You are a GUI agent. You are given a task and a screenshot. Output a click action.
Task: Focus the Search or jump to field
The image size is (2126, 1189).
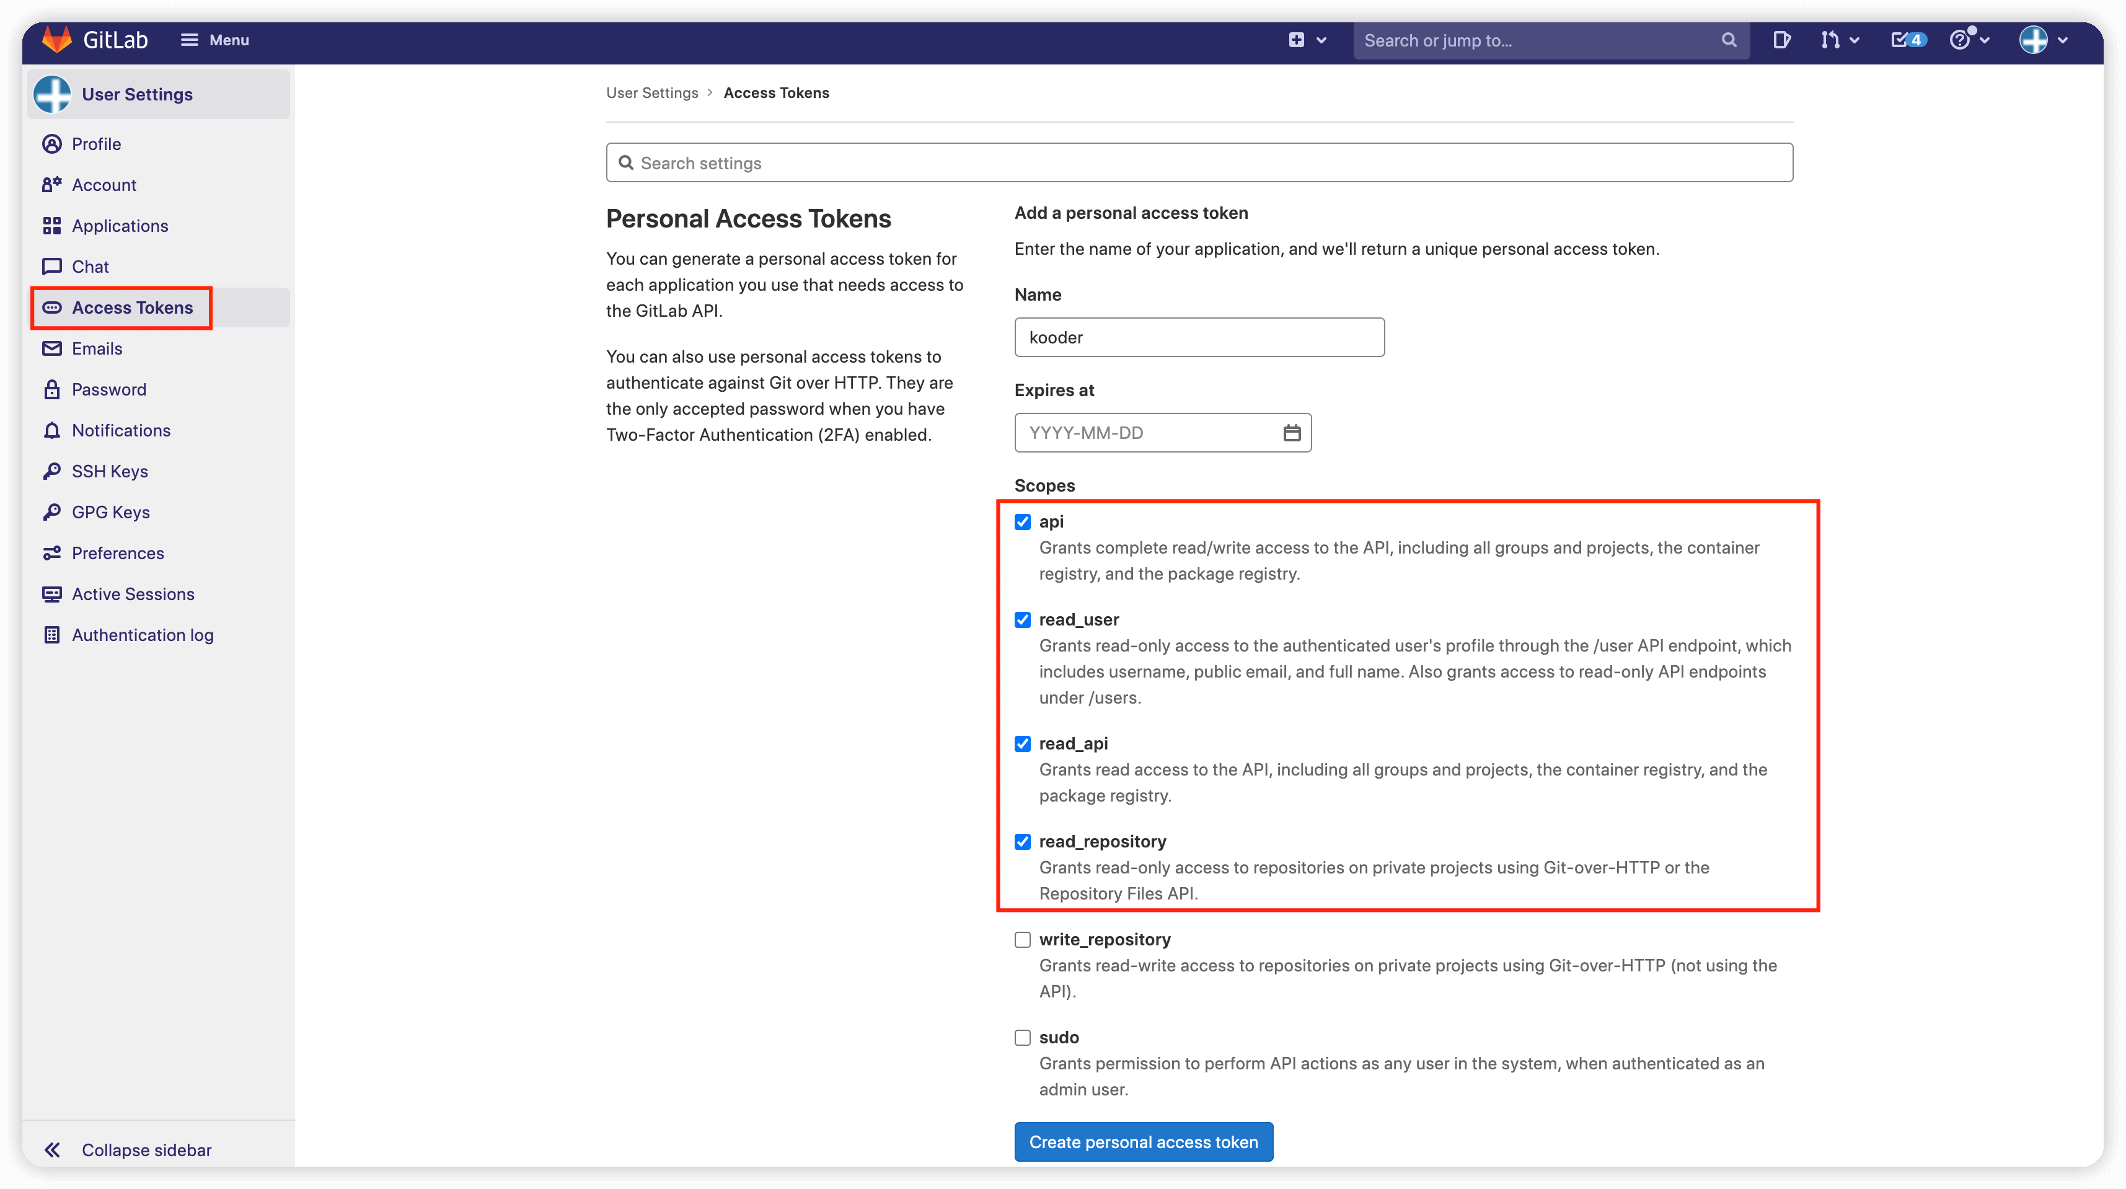tap(1550, 40)
